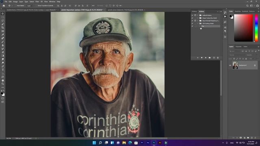Screen dimensions: 260x146
Task: Open the Search icon in top right
Action: click(247, 6)
